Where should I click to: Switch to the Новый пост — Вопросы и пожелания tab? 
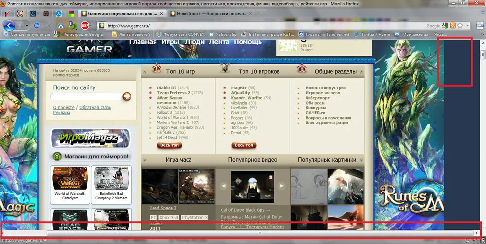(x=212, y=14)
